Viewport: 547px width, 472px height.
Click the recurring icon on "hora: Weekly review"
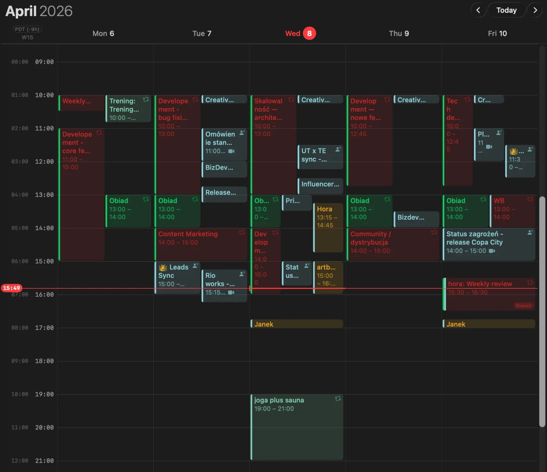pyautogui.click(x=530, y=282)
